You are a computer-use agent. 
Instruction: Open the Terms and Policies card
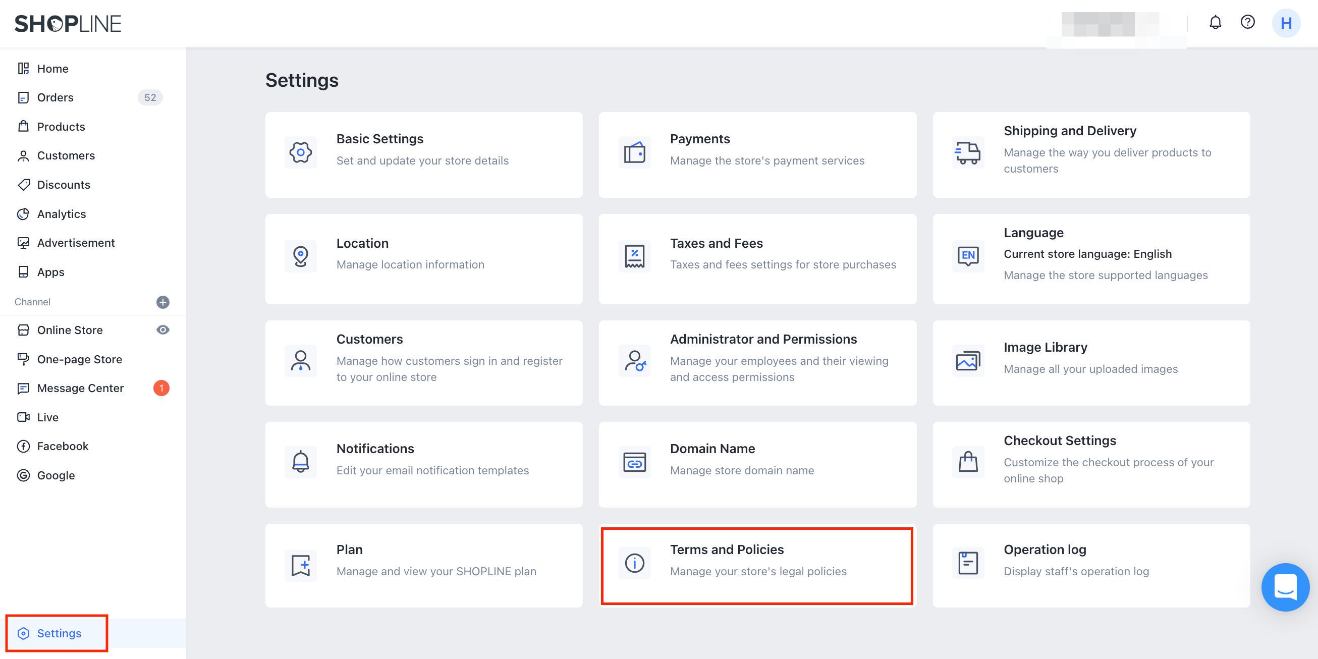756,565
